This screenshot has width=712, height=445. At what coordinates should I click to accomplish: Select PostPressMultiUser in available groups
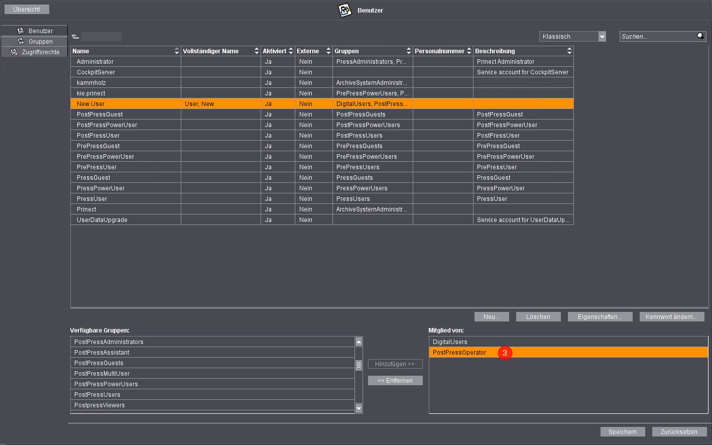point(212,373)
